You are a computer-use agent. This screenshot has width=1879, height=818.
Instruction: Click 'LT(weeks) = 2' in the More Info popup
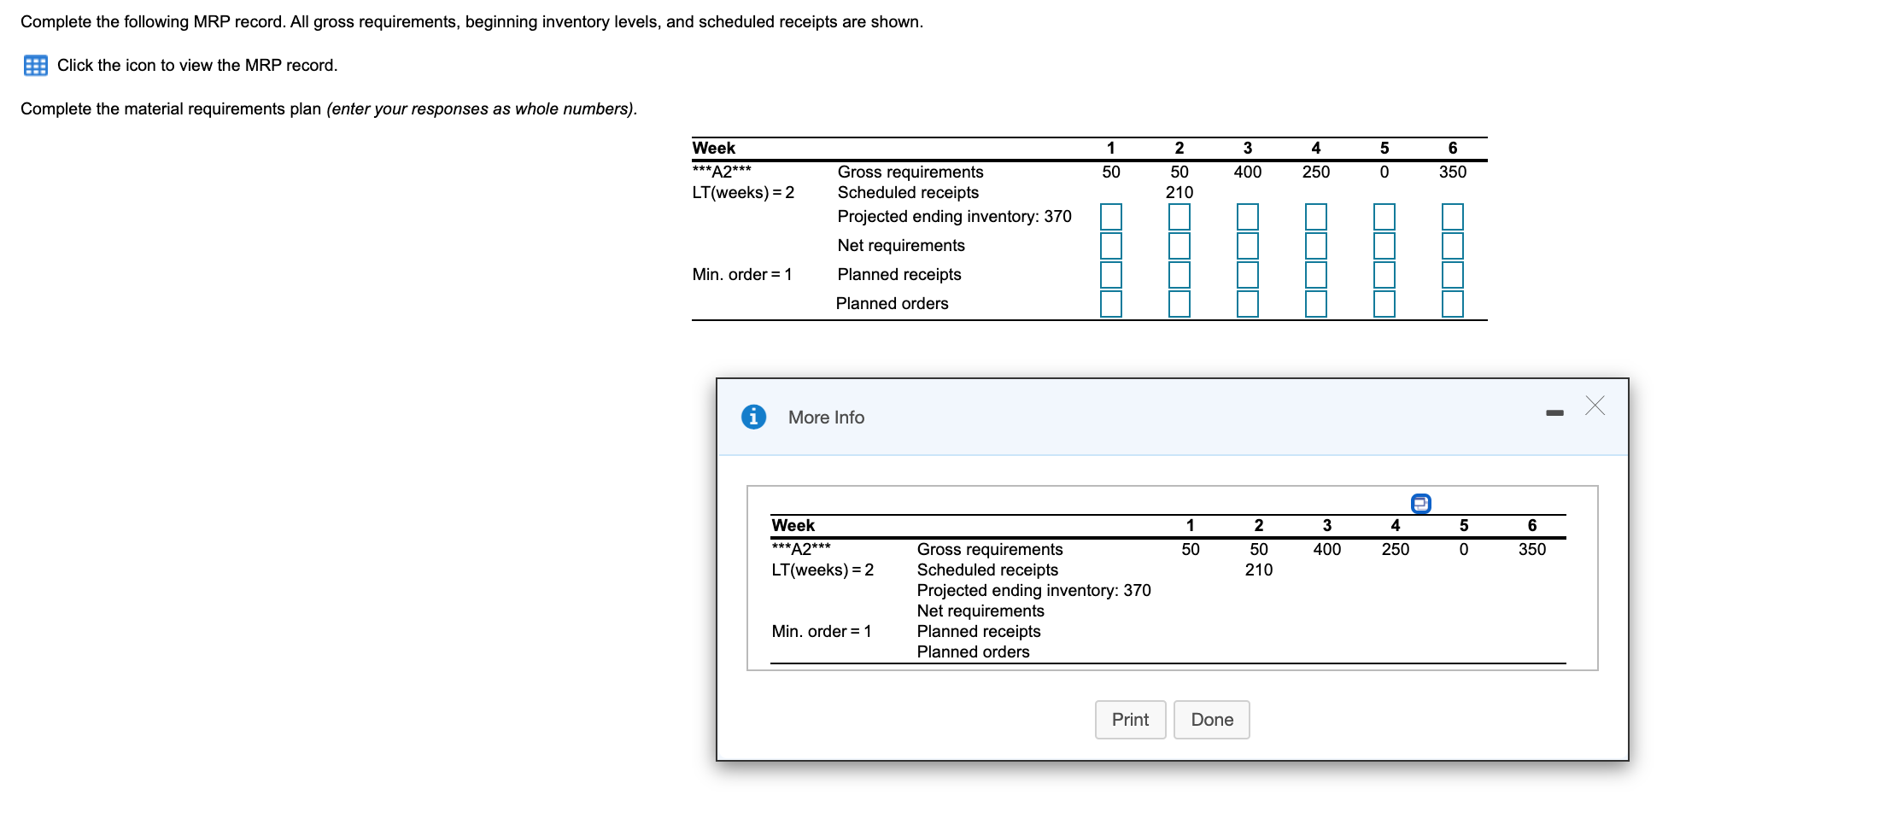tap(822, 570)
